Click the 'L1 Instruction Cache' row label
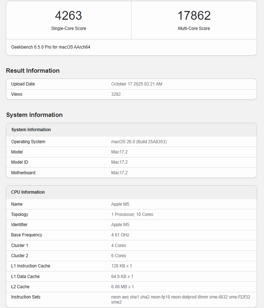The height and width of the screenshot is (308, 264). (31, 266)
